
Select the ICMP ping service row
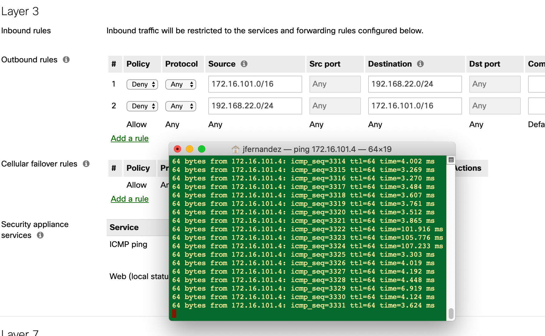click(128, 244)
